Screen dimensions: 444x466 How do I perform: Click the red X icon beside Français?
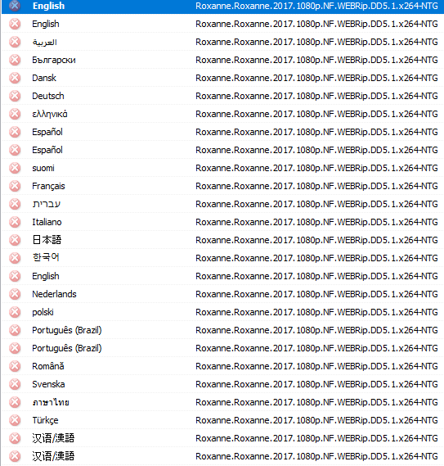(15, 186)
